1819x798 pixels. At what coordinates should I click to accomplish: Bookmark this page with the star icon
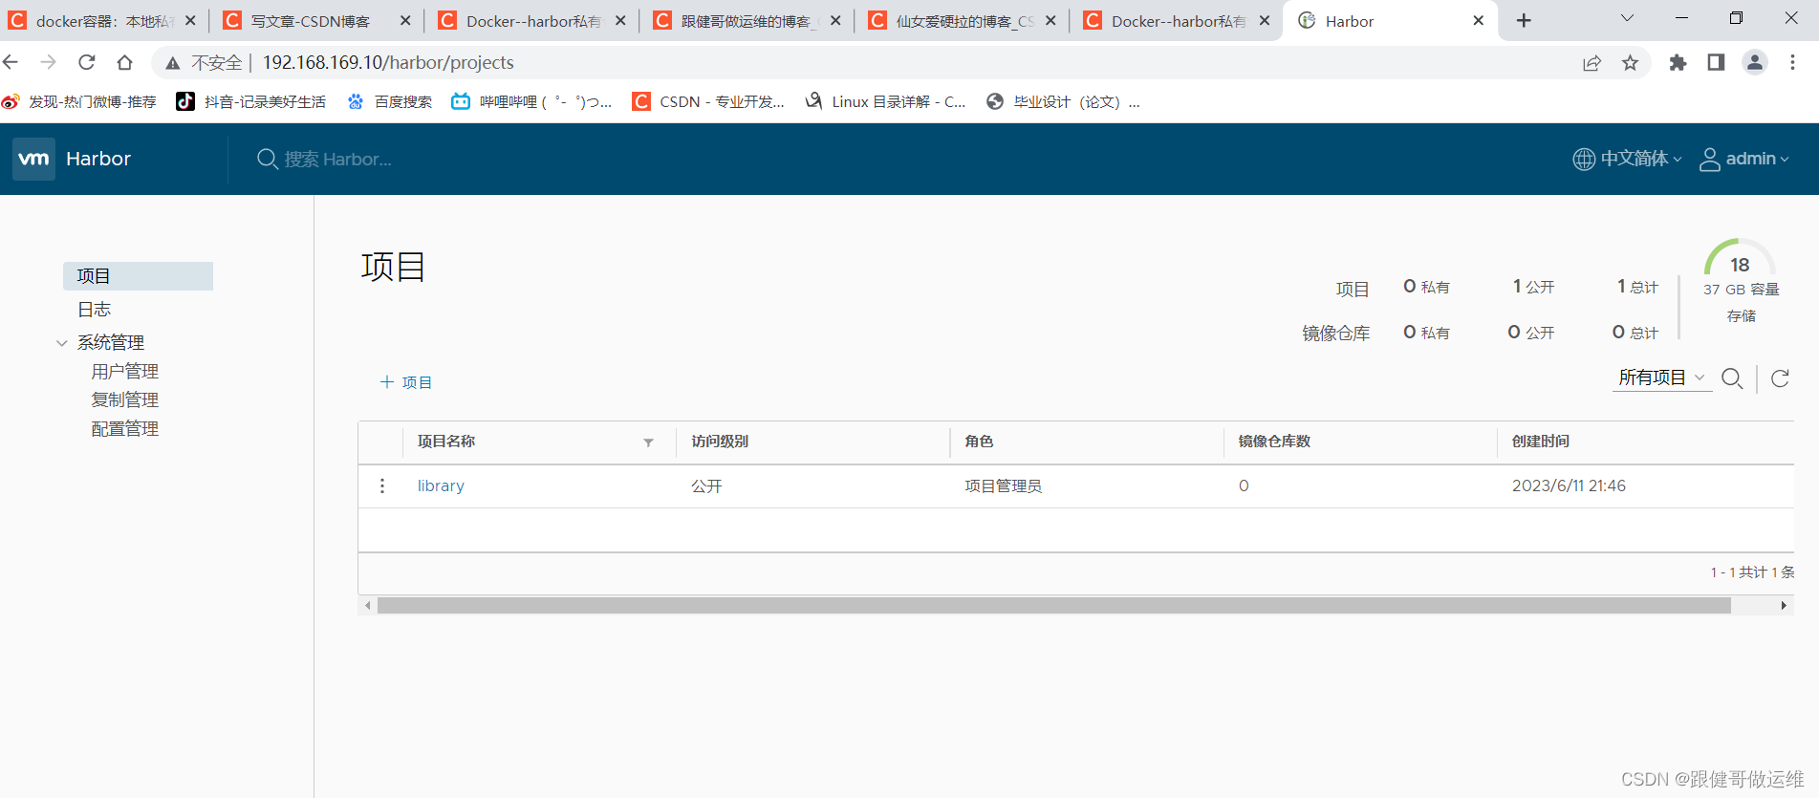(x=1631, y=62)
